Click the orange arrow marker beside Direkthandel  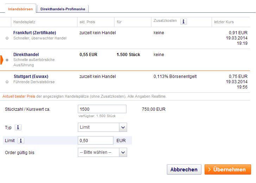[x=2, y=60]
